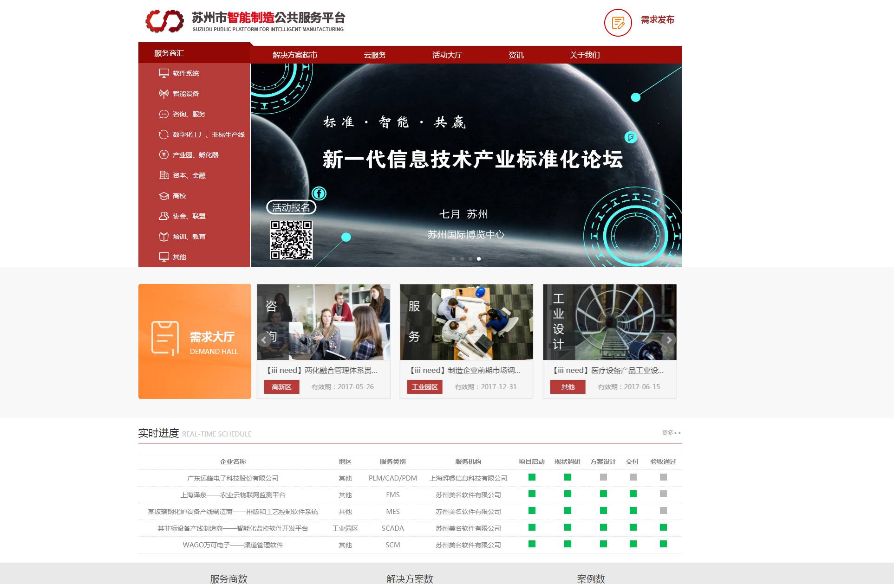
Task: Click the platform gear logo at top
Action: coord(164,21)
